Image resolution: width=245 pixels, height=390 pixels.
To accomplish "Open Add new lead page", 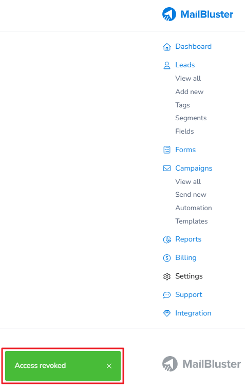I will click(190, 92).
